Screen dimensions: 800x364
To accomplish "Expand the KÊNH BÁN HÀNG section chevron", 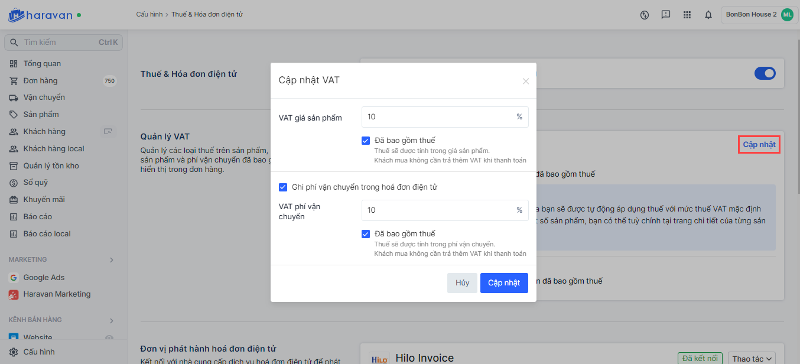I will (112, 320).
